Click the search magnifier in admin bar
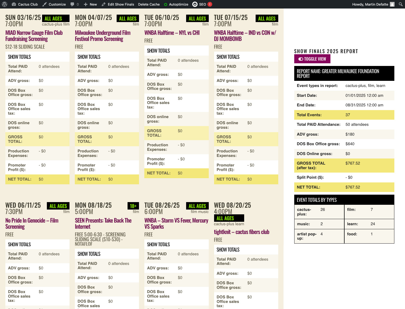The image size is (405, 309). click(400, 4)
